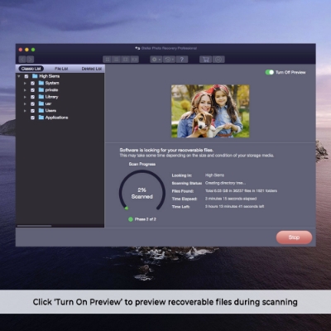Screen dimensions: 331x331
Task: Select the File List tab
Action: pos(61,69)
